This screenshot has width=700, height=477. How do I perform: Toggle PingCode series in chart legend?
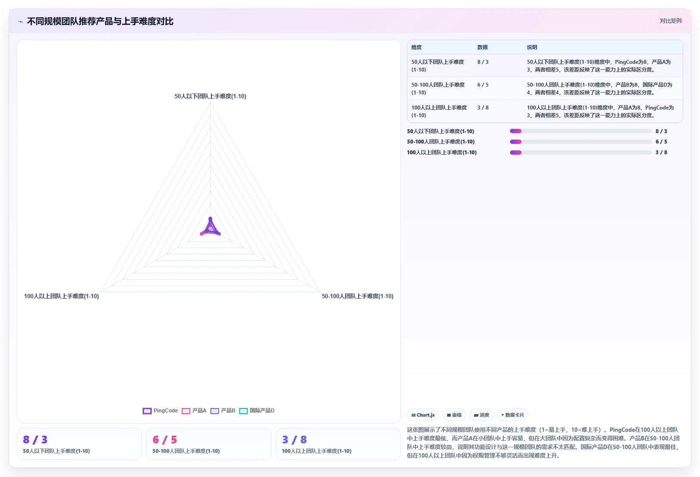click(160, 411)
